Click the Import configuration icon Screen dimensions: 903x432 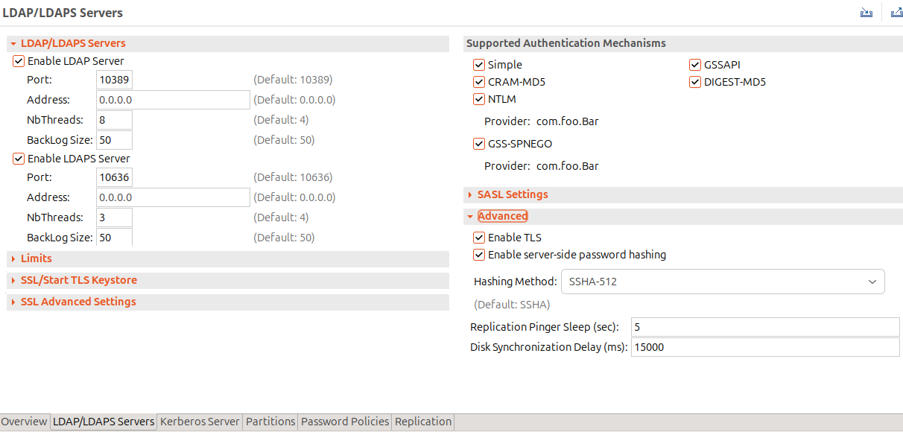(866, 13)
